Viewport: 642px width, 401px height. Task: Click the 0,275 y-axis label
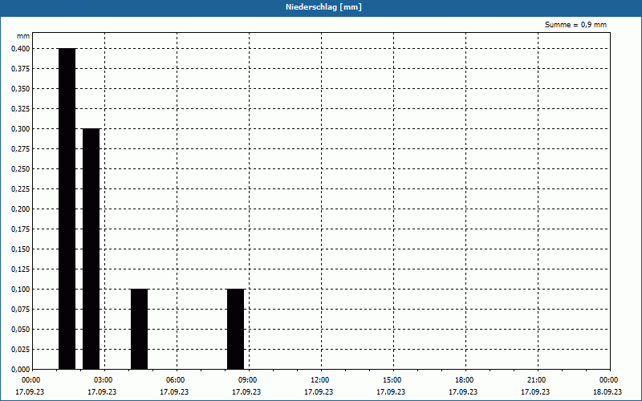tap(21, 149)
